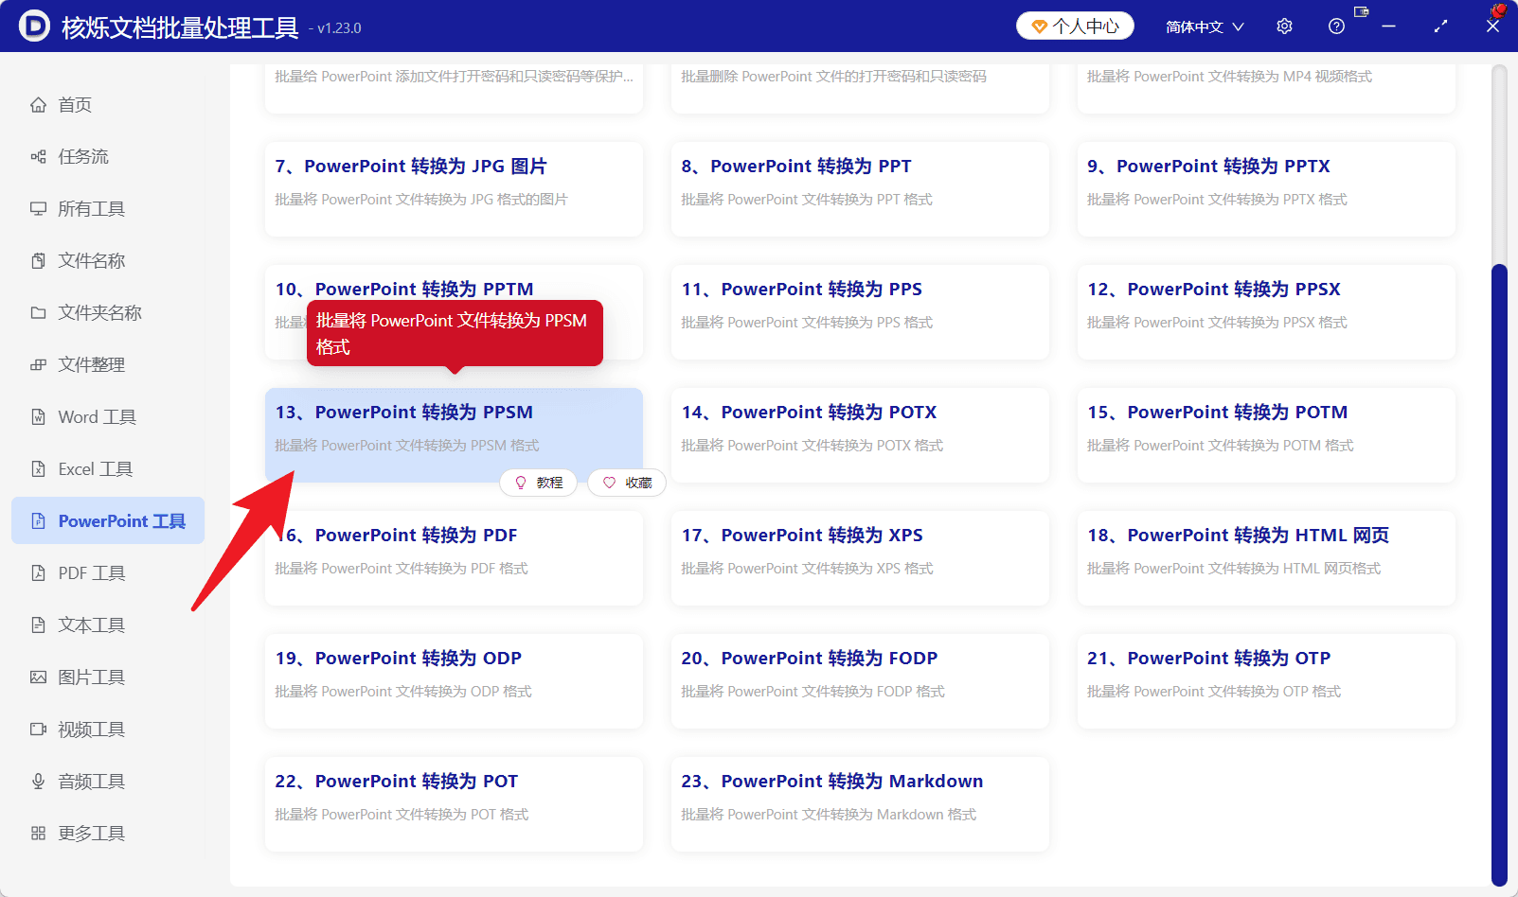Open PowerPoint 转换为 POT card
The image size is (1518, 897).
point(454,804)
